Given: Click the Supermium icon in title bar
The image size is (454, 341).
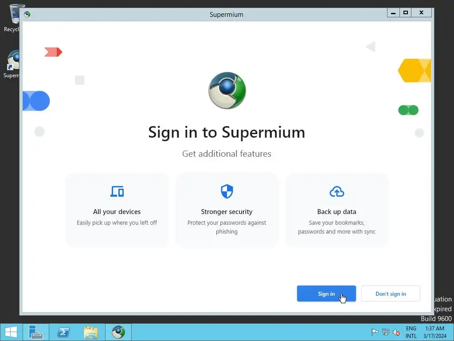Looking at the screenshot, I should pyautogui.click(x=27, y=14).
